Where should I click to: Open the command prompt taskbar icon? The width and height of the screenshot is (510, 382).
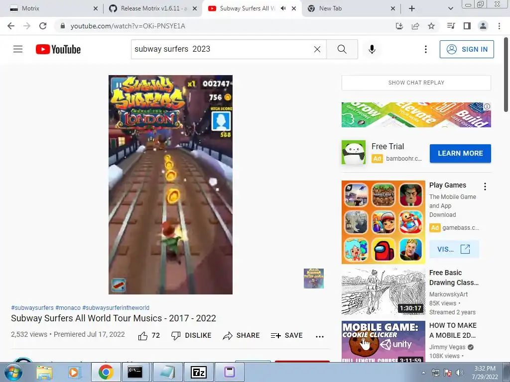tap(134, 372)
